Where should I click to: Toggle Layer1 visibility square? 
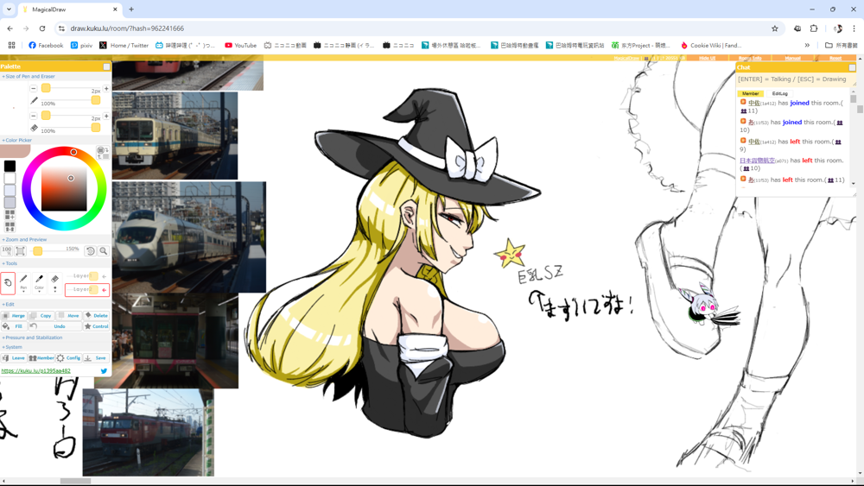[93, 276]
